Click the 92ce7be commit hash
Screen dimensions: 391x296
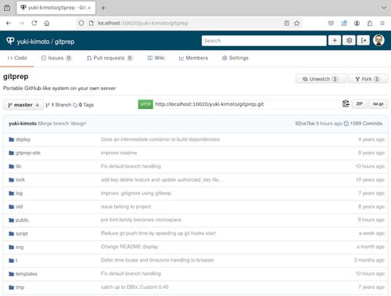click(305, 124)
